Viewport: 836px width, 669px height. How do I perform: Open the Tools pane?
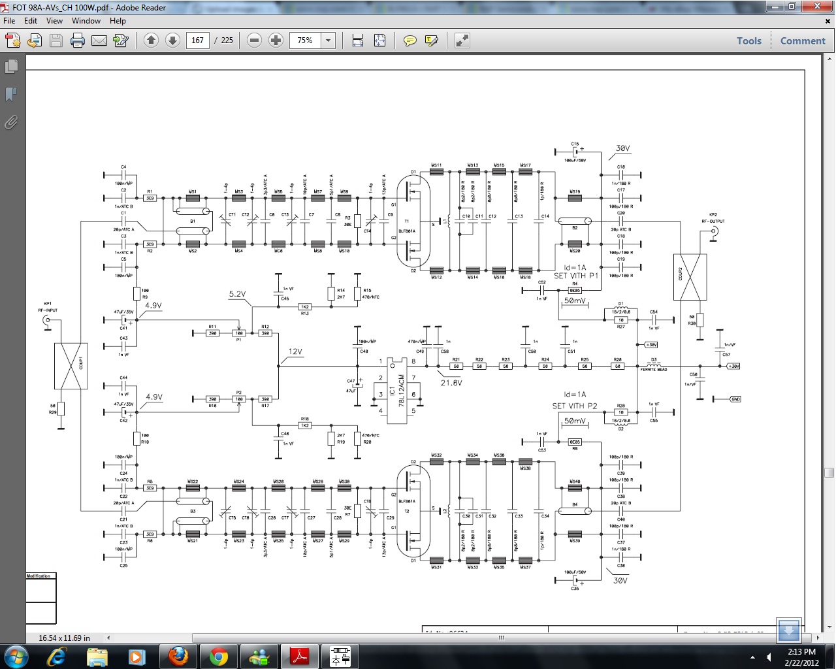point(749,41)
